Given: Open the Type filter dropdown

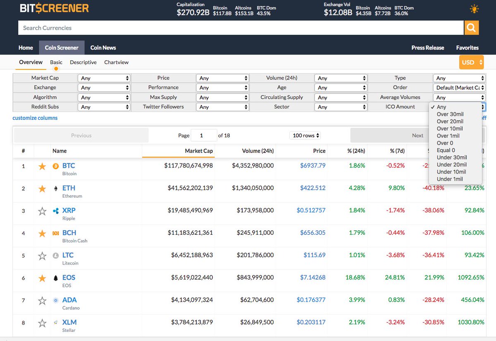Looking at the screenshot, I should coord(459,78).
